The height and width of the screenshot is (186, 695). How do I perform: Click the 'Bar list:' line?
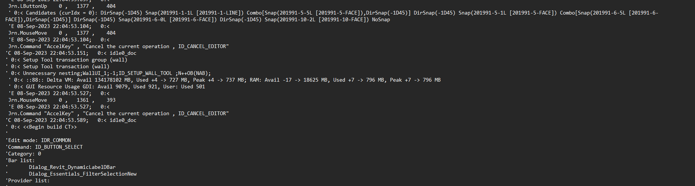[20, 160]
